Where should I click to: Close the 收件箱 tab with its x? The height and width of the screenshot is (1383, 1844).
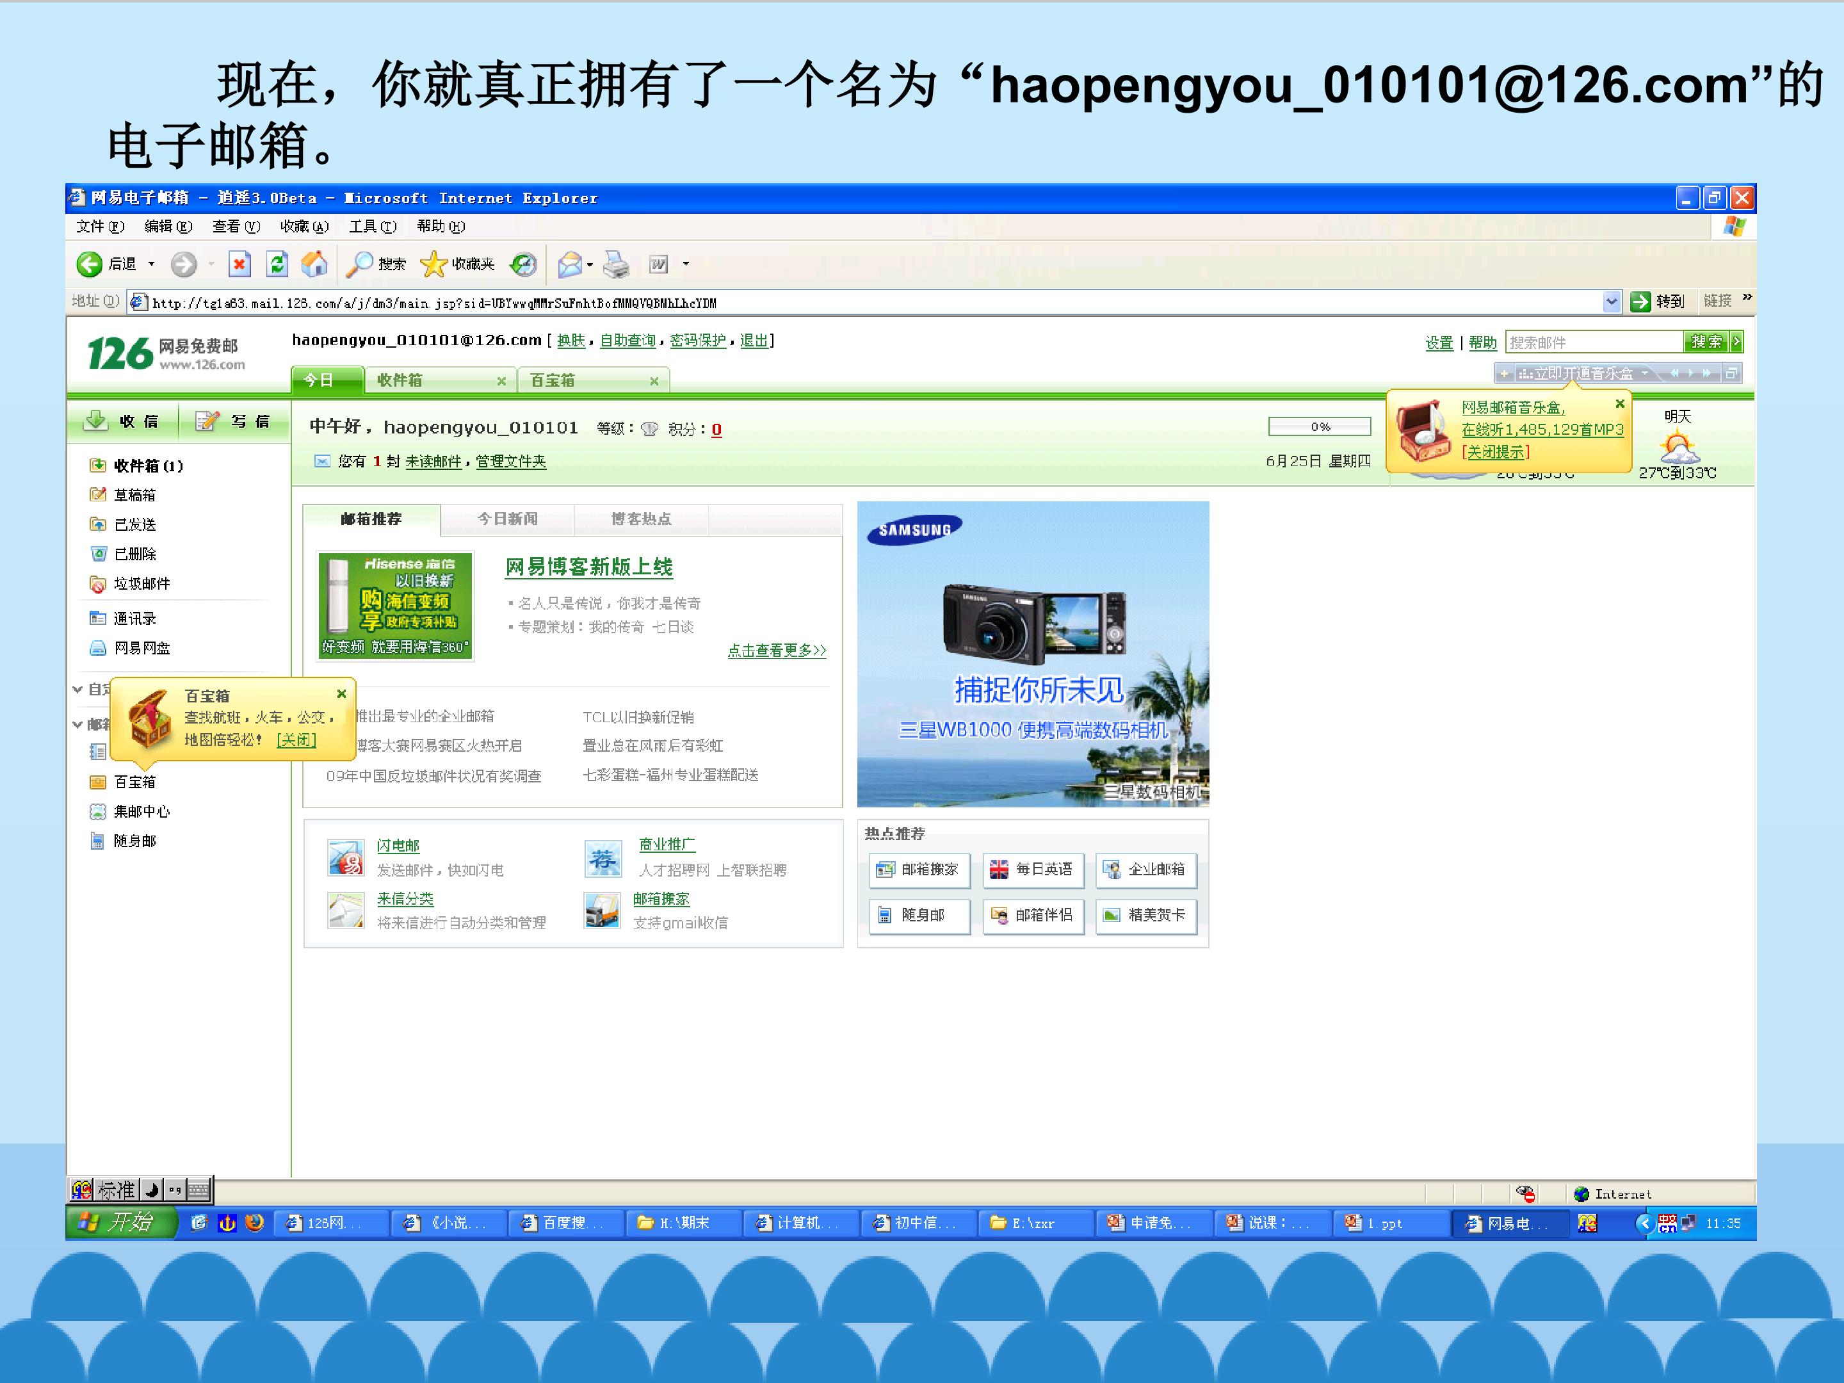coord(501,381)
